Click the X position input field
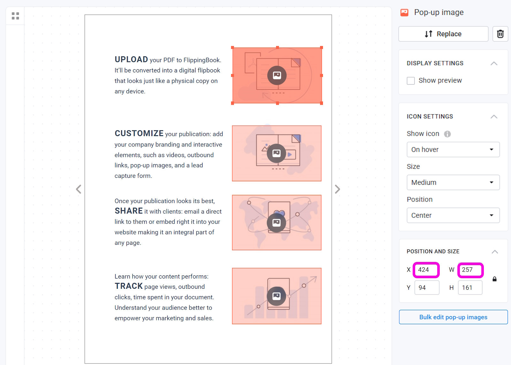Viewport: 511px width, 365px height. point(426,270)
